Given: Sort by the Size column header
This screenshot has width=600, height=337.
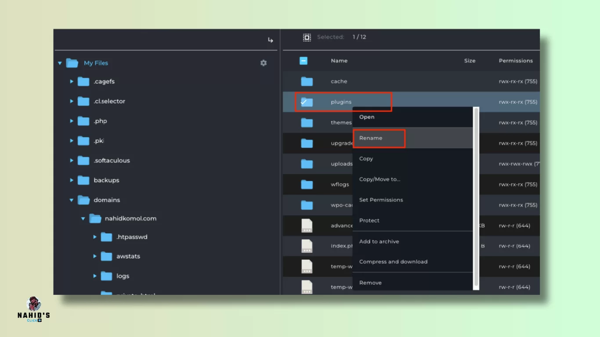Looking at the screenshot, I should 470,61.
